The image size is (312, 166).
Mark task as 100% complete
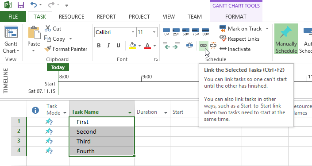205,31
